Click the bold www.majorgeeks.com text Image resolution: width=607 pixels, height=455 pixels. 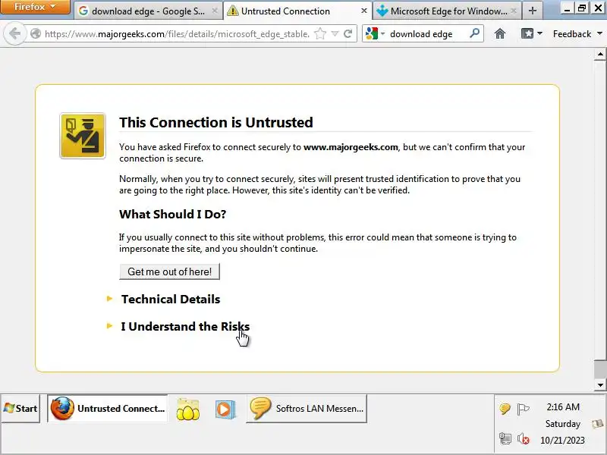[x=351, y=147]
